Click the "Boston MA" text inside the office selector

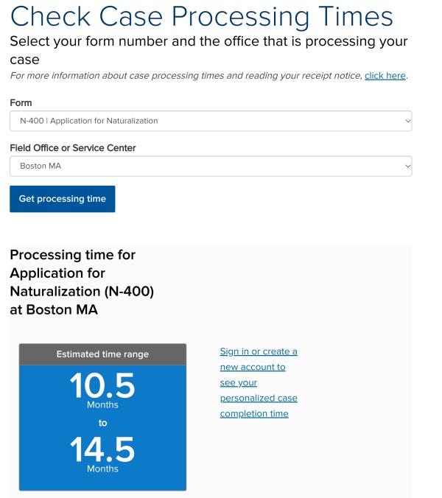pyautogui.click(x=41, y=166)
